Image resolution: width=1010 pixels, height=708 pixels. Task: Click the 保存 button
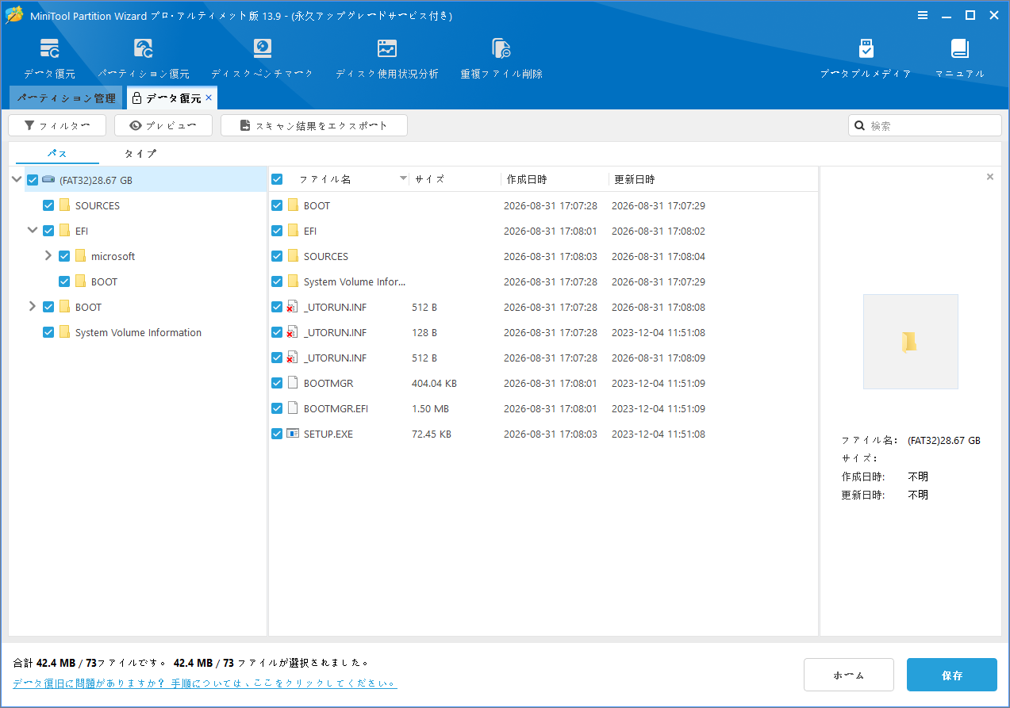point(952,675)
